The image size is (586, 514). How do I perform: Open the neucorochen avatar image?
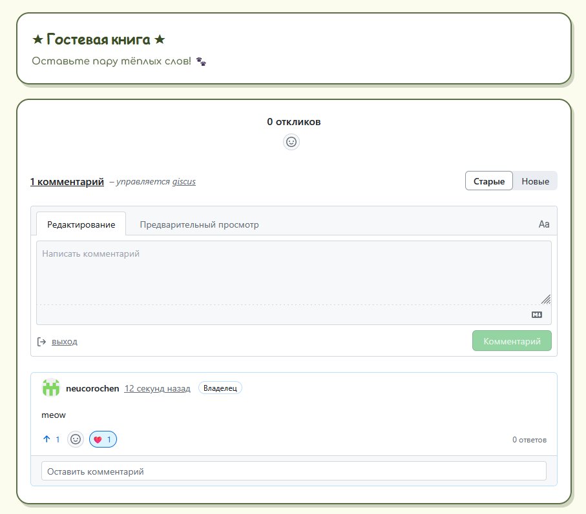tap(51, 388)
